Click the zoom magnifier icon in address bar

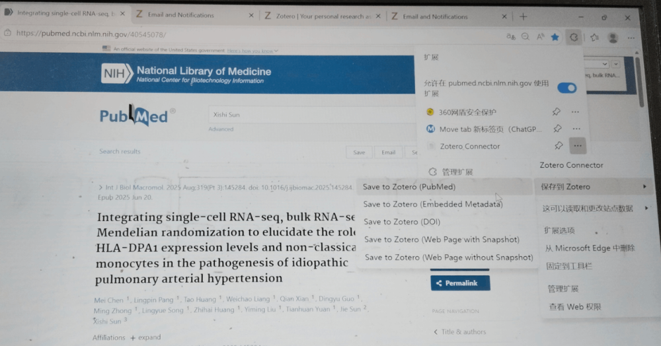(x=525, y=37)
